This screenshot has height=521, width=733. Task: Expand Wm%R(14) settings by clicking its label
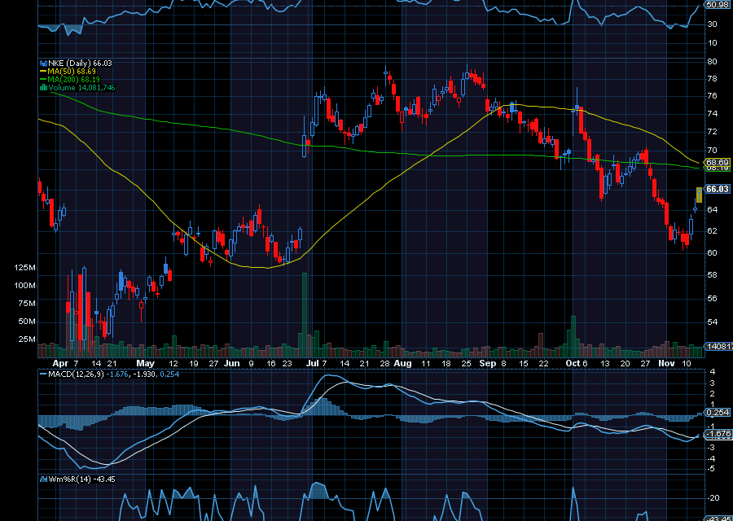tap(69, 480)
